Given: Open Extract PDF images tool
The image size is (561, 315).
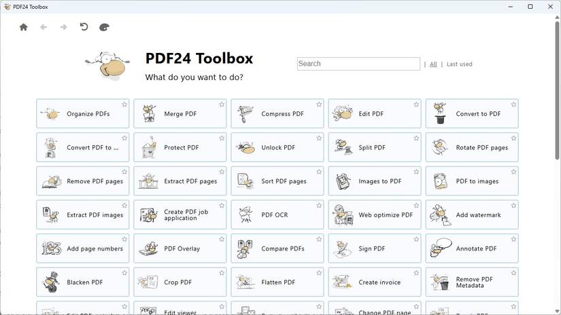Looking at the screenshot, I should [x=83, y=215].
